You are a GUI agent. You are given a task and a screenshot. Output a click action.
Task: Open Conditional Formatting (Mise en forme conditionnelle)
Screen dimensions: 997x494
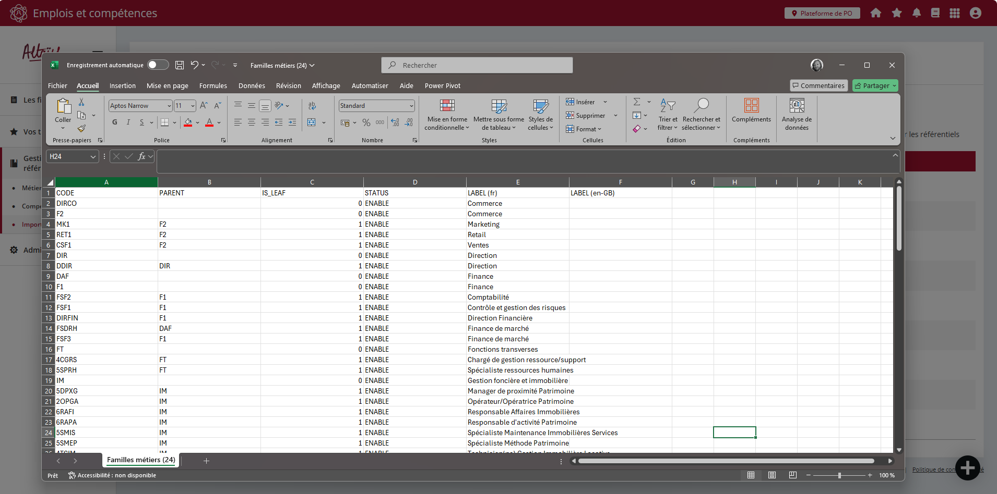point(446,115)
